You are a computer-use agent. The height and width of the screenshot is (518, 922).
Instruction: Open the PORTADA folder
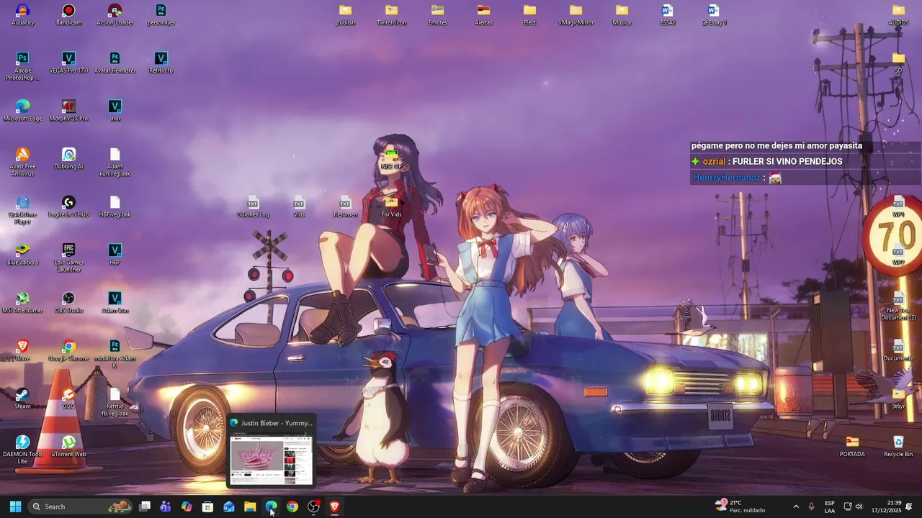(852, 447)
